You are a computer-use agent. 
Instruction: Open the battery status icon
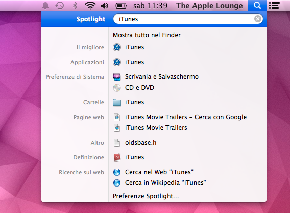tap(121, 6)
